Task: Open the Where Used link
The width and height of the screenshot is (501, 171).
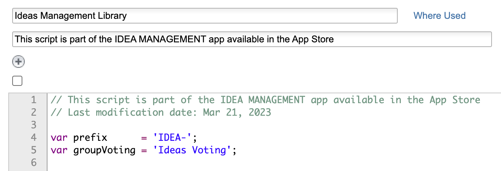Action: [x=439, y=16]
